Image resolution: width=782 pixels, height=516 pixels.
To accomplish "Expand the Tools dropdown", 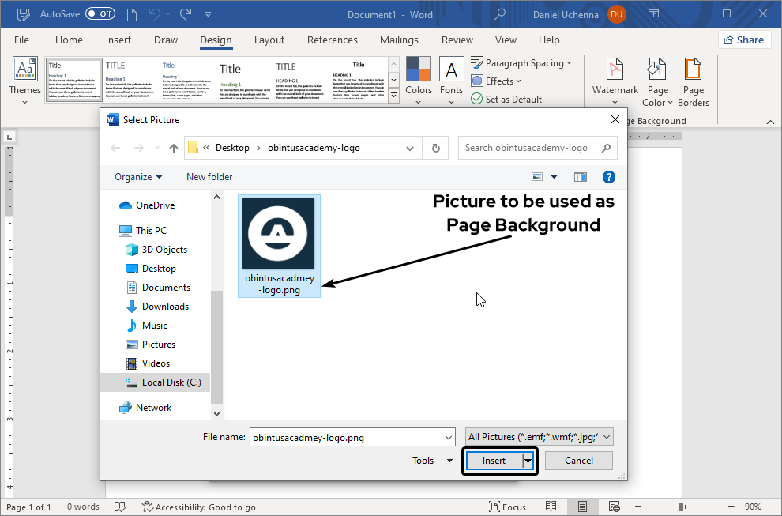I will tap(433, 461).
